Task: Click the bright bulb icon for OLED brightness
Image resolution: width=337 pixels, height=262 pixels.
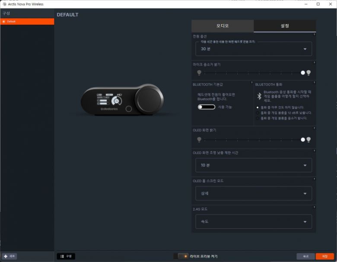Action: click(308, 140)
